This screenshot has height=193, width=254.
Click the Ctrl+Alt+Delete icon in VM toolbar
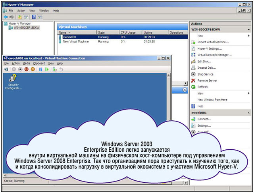tap(6, 69)
